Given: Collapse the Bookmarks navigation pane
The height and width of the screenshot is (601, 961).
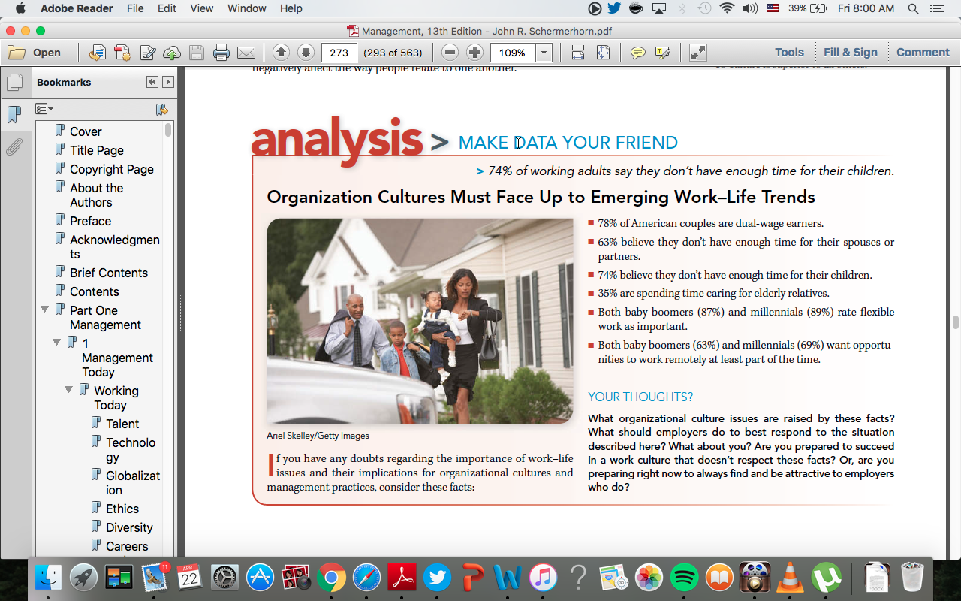Looking at the screenshot, I should point(152,82).
